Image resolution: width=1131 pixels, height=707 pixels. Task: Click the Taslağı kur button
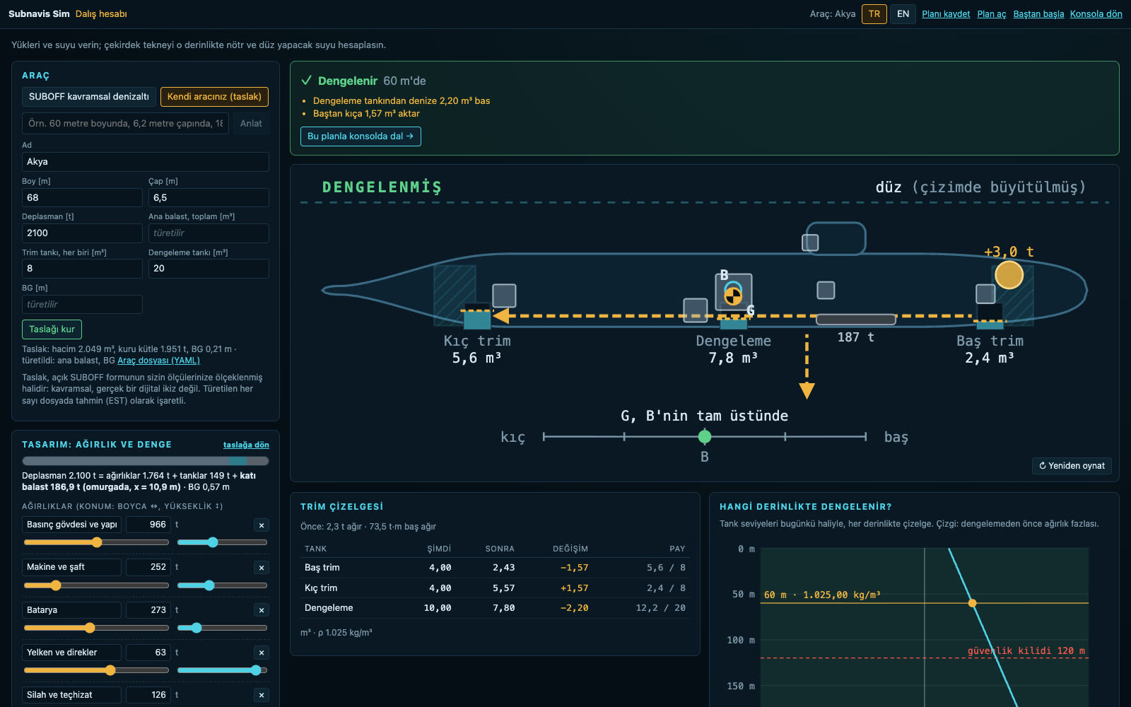pyautogui.click(x=52, y=329)
